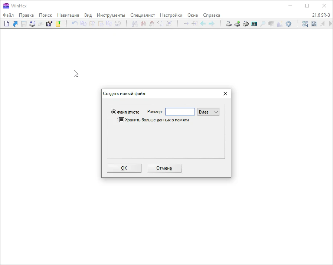
Task: Open the Calculator toolbar icon
Action: coord(254,24)
